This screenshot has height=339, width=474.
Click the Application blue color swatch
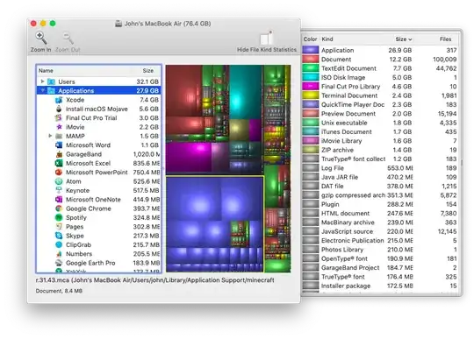pyautogui.click(x=311, y=50)
